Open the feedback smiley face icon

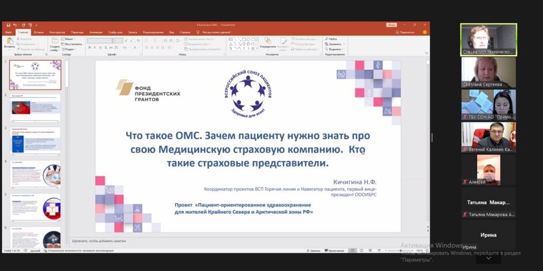tap(425, 32)
